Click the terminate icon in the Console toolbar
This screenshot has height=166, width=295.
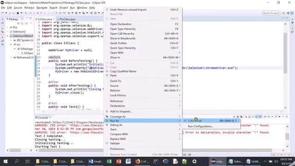click(234, 117)
